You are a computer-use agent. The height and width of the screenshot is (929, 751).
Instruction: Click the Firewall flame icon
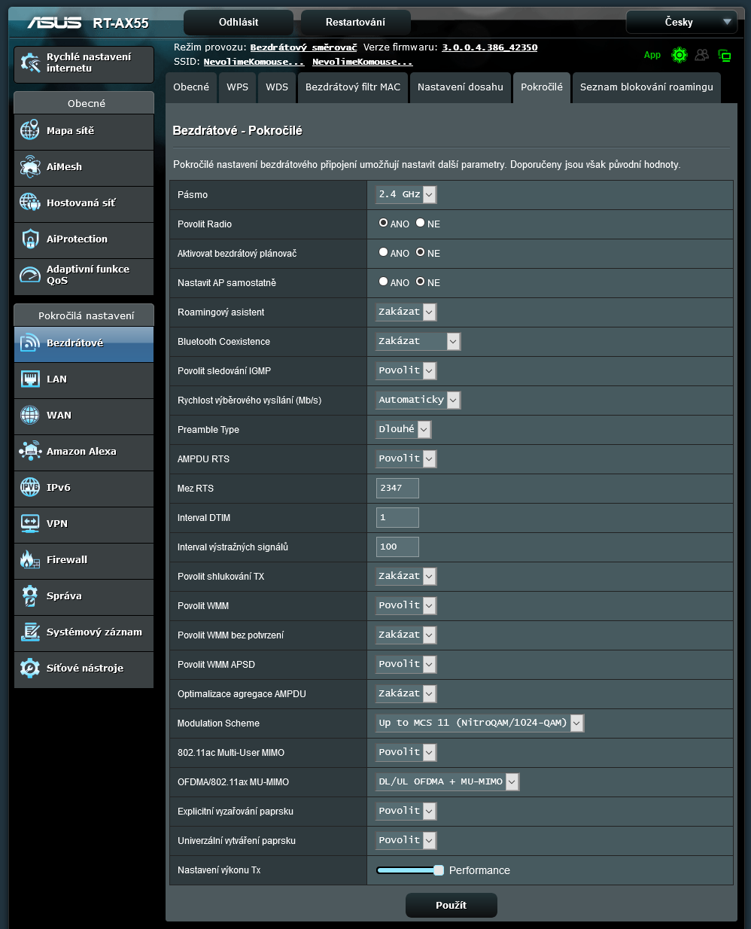(x=30, y=559)
